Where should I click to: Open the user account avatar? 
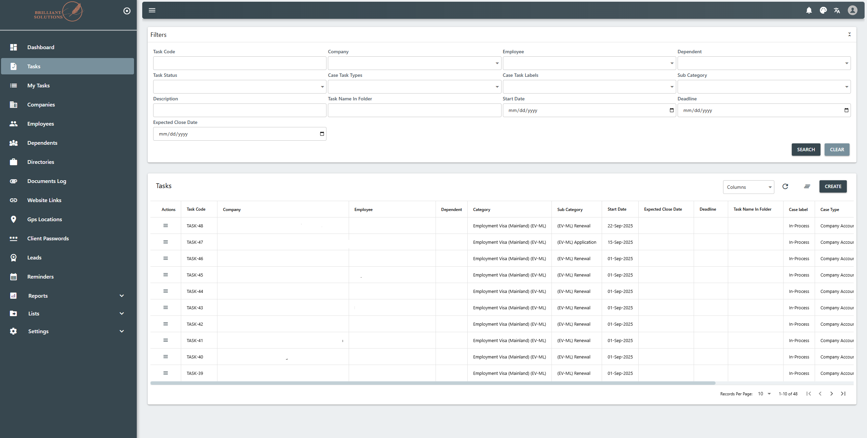(853, 11)
